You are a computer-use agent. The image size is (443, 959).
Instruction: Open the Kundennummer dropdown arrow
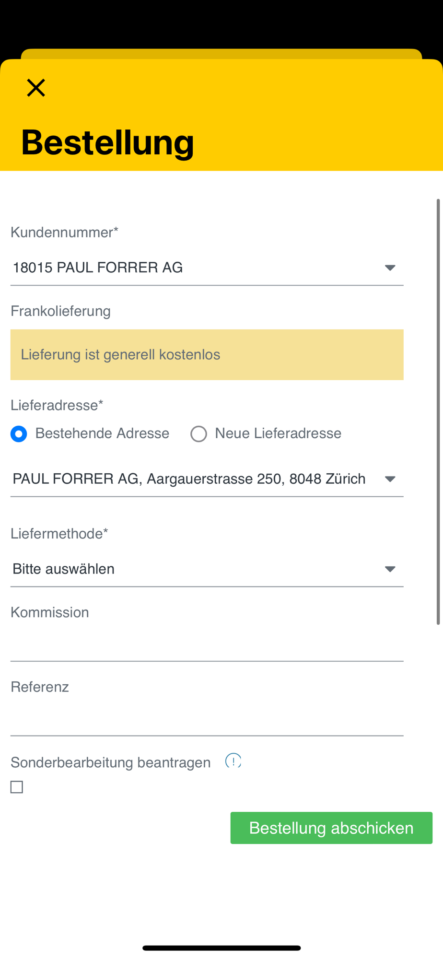click(x=390, y=268)
